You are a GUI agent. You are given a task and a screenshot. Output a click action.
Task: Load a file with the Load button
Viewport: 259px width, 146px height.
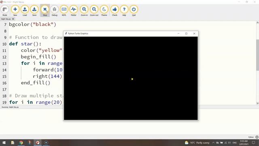25,11
